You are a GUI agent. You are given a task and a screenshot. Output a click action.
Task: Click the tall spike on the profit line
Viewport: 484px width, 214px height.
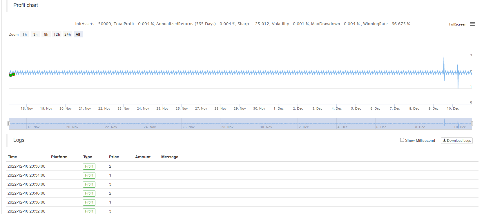click(x=444, y=68)
